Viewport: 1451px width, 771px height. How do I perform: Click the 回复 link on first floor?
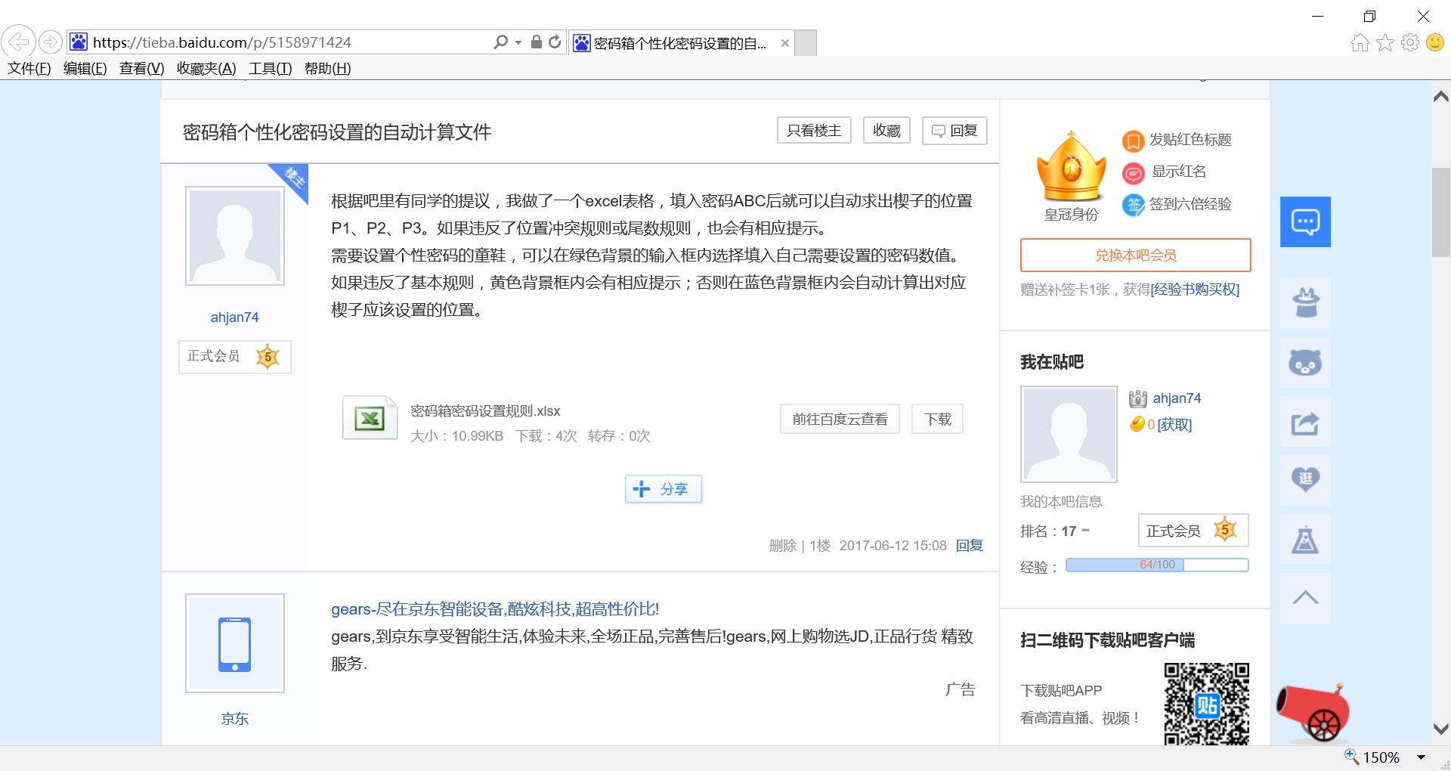pyautogui.click(x=970, y=546)
